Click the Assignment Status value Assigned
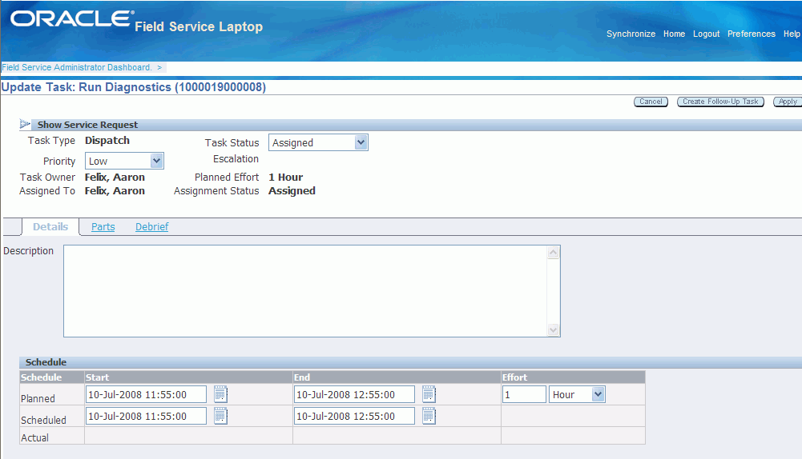 (292, 191)
